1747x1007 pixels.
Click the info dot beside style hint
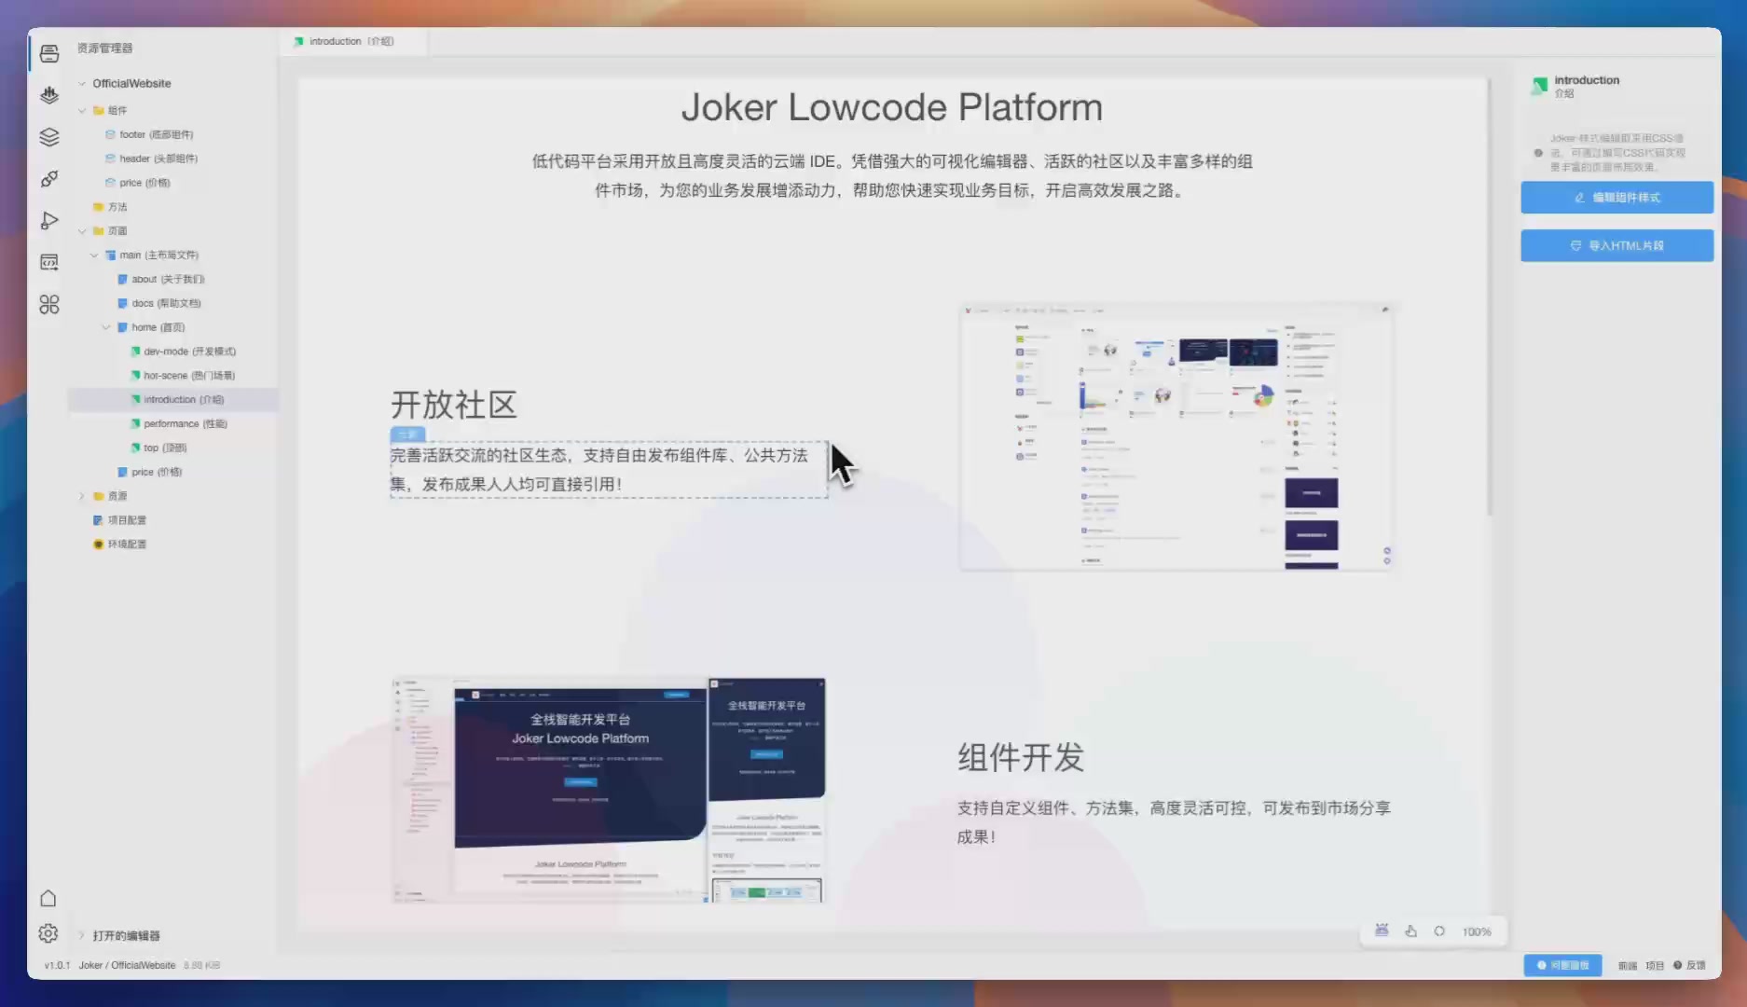pyautogui.click(x=1538, y=153)
